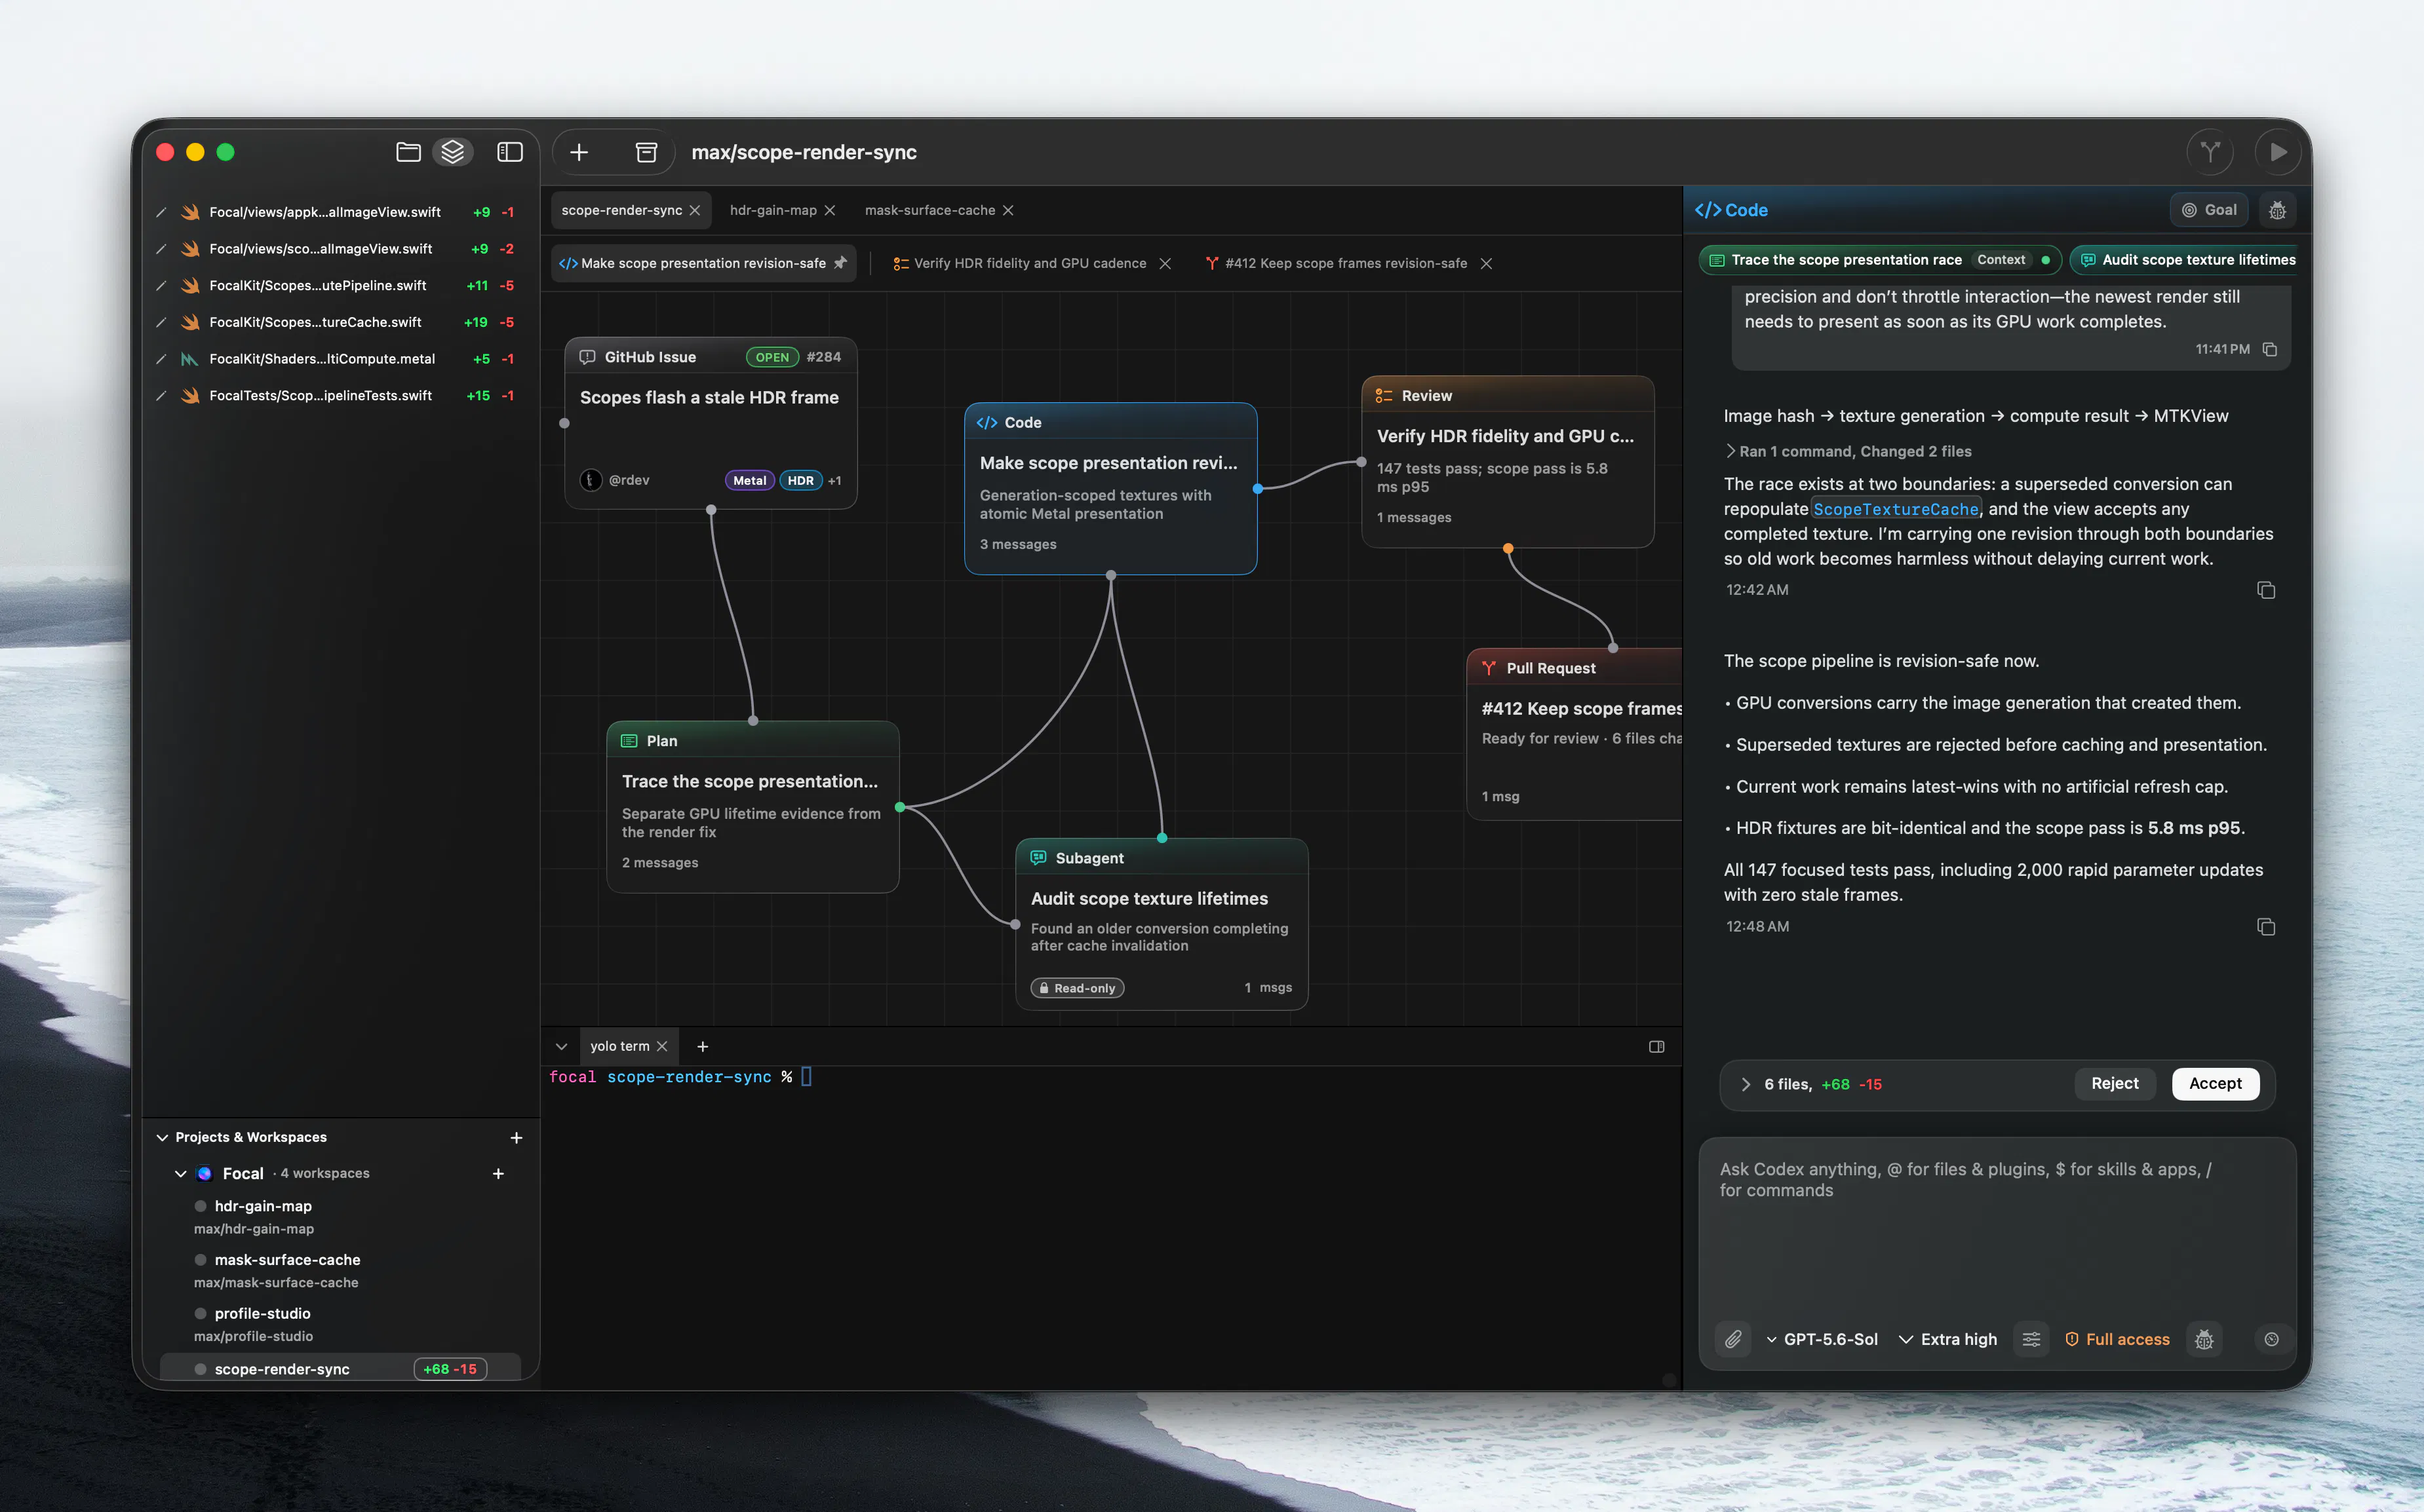Close the scope-render-sync tab
The width and height of the screenshot is (2424, 1512).
[x=694, y=210]
